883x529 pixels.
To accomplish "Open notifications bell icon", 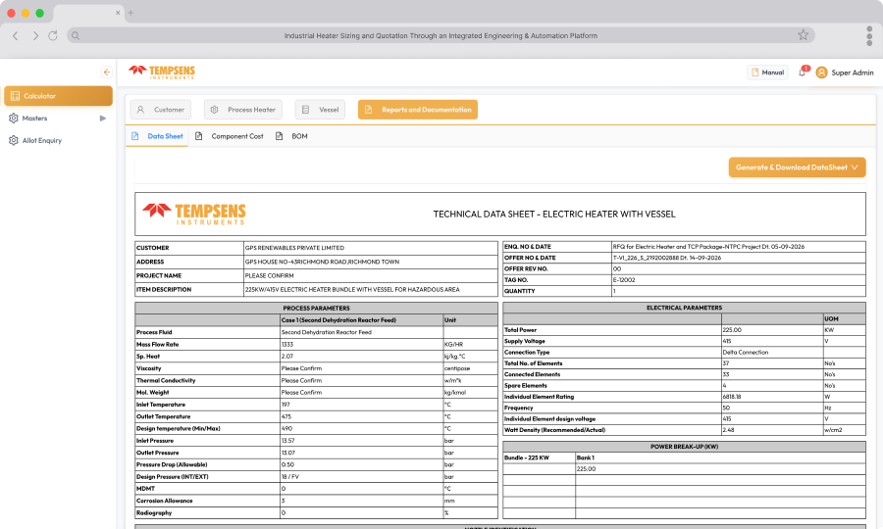I will point(803,72).
